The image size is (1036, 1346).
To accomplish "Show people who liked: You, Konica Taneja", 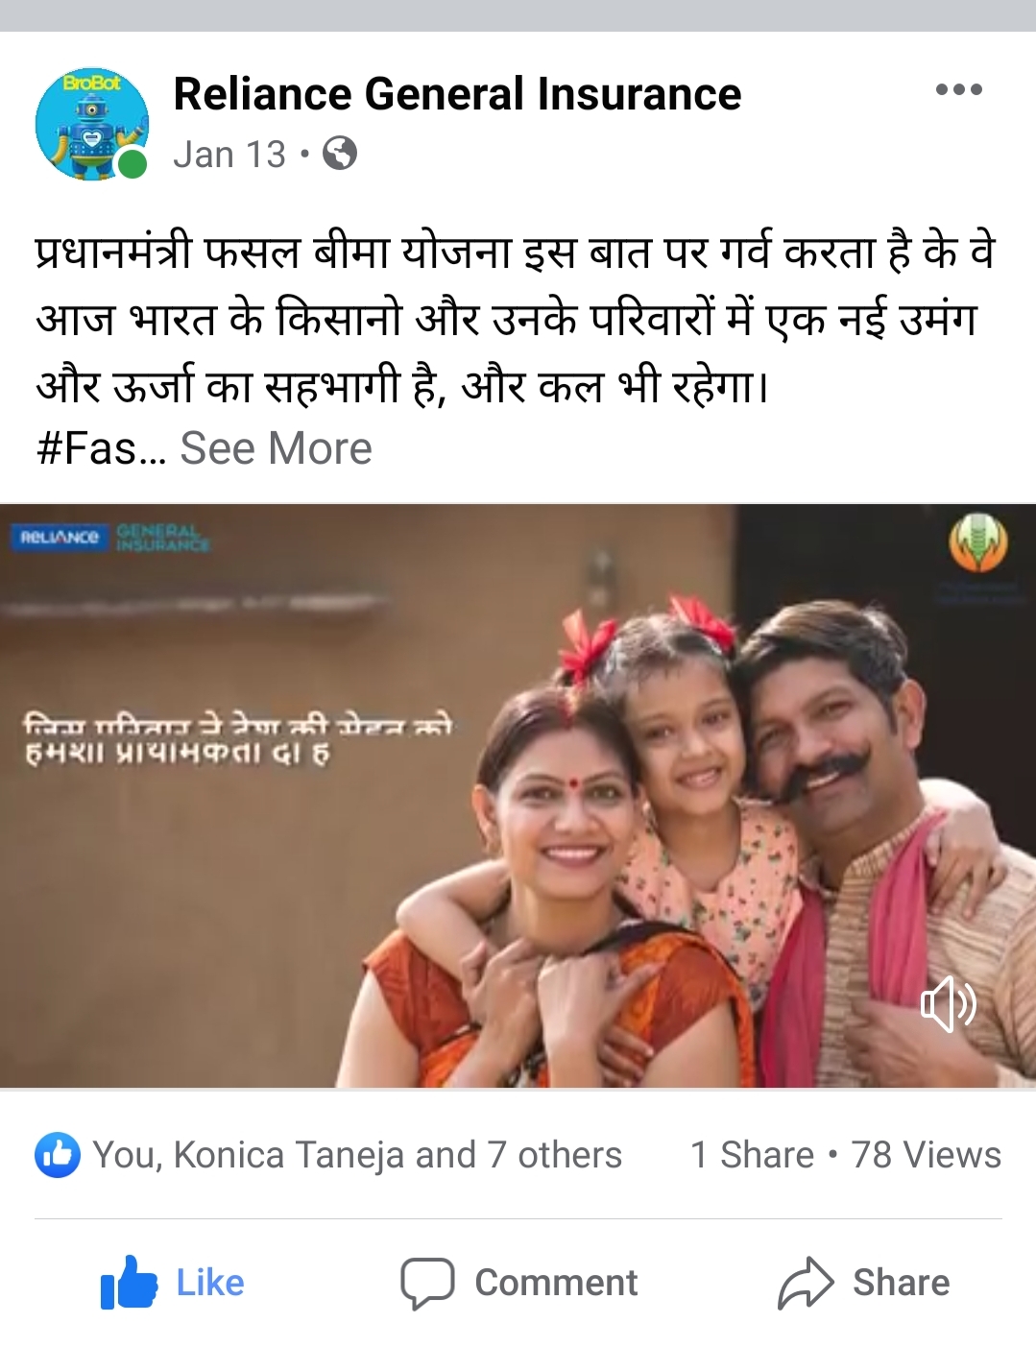I will tap(357, 1155).
